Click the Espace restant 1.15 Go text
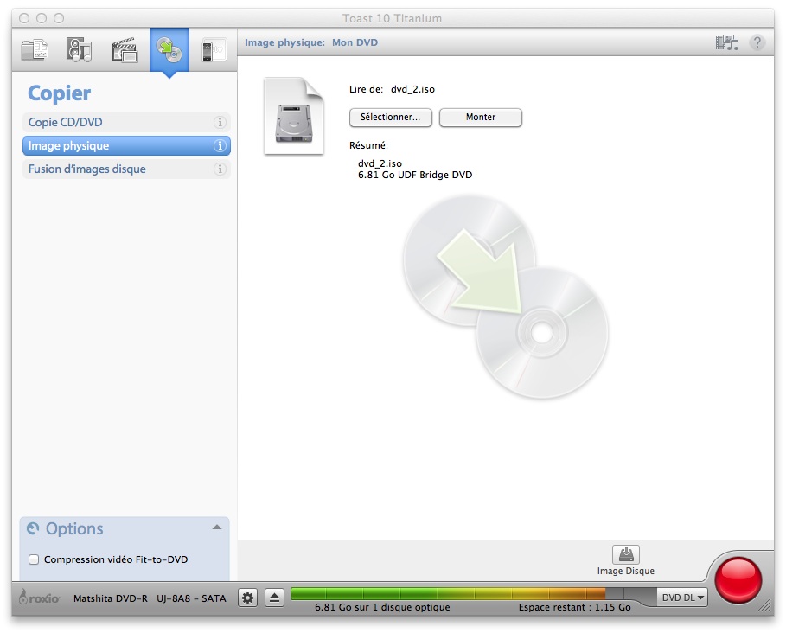The width and height of the screenshot is (786, 633). pos(574,607)
